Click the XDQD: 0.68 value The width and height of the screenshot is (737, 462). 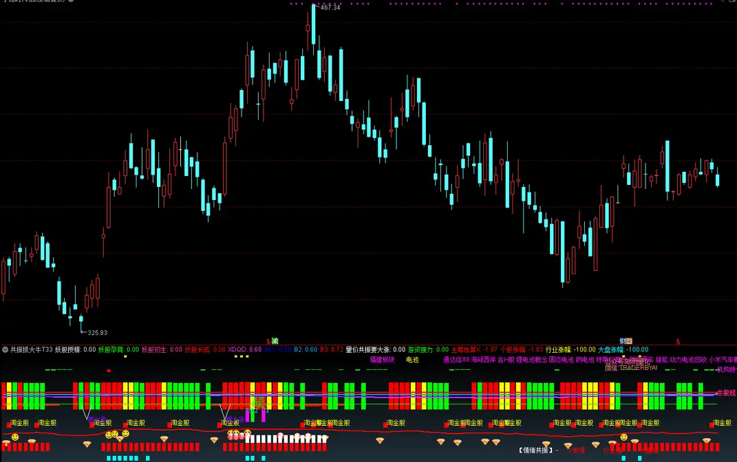tap(244, 349)
